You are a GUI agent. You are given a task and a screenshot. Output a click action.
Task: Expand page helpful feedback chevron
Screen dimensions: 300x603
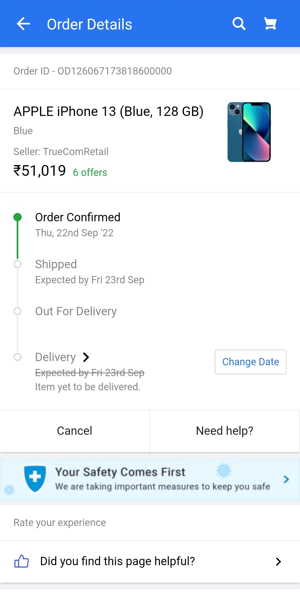[x=278, y=562]
